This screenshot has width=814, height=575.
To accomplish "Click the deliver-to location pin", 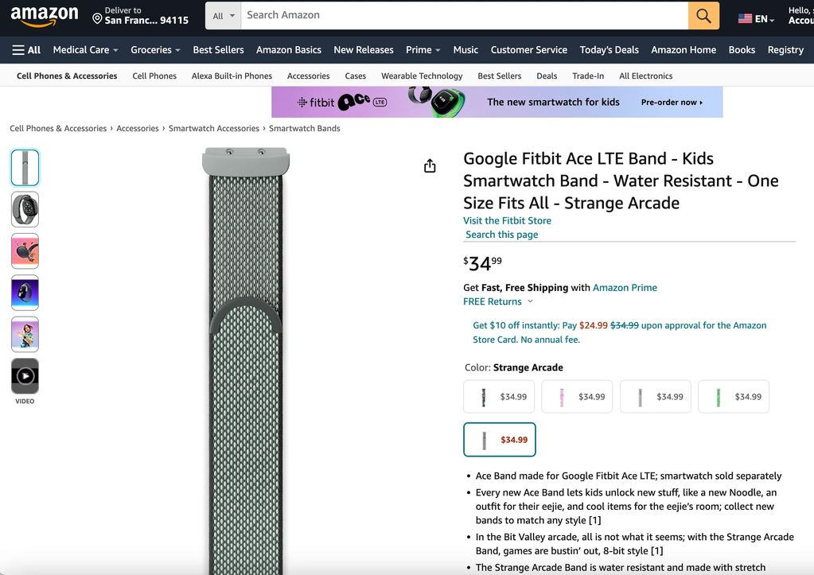I will tap(97, 17).
